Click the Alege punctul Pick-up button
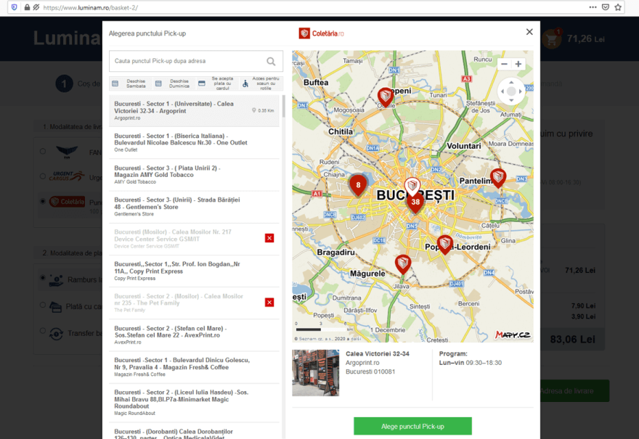Viewport: 639px width, 439px height. 412,427
